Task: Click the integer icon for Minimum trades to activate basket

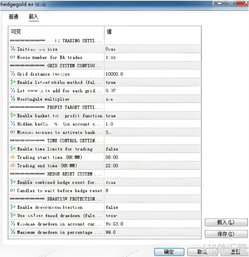Action: (13, 132)
